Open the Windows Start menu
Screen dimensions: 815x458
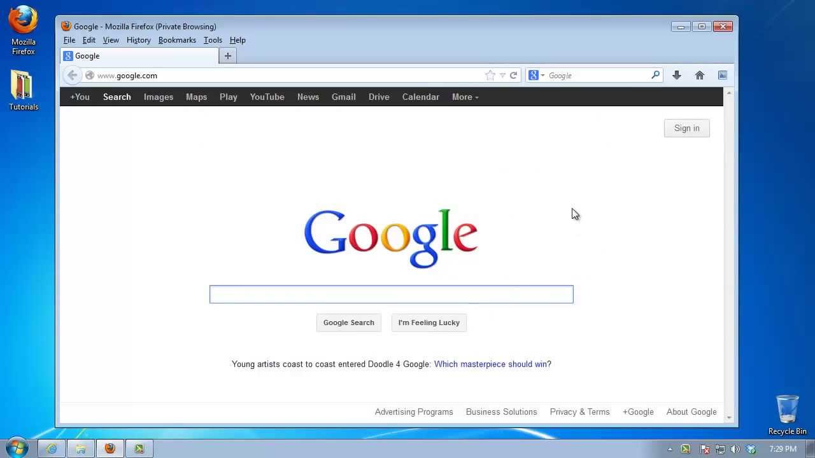16,448
